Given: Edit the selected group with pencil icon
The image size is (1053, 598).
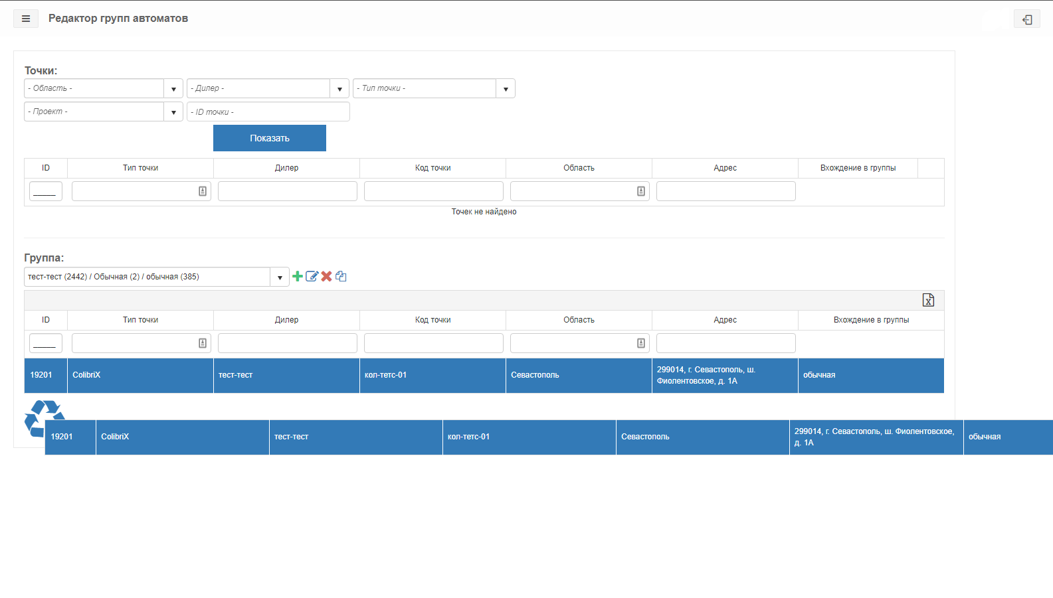Looking at the screenshot, I should pyautogui.click(x=312, y=276).
